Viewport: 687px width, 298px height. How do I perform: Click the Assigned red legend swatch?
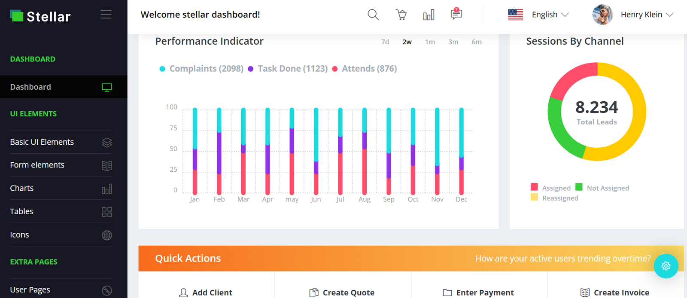click(x=534, y=187)
